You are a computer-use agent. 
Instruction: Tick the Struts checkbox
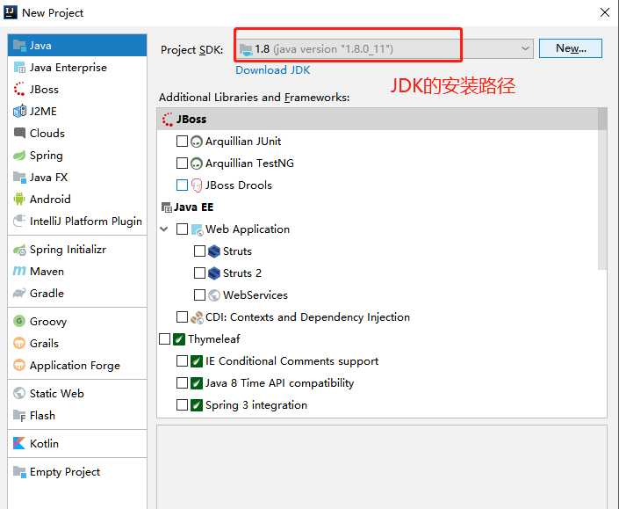point(199,251)
